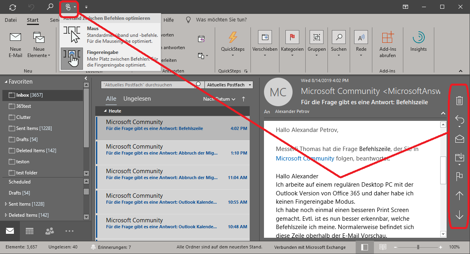Open the 1:10 PM Microsoft Community message

coord(173,153)
